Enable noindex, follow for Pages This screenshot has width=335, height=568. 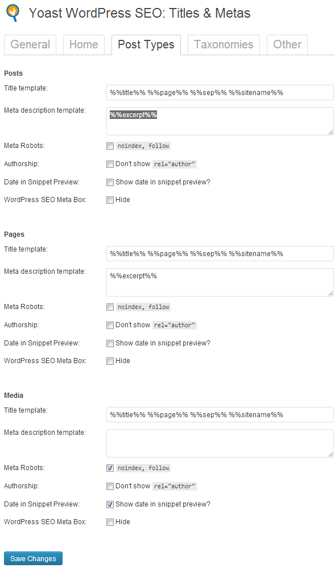point(110,307)
